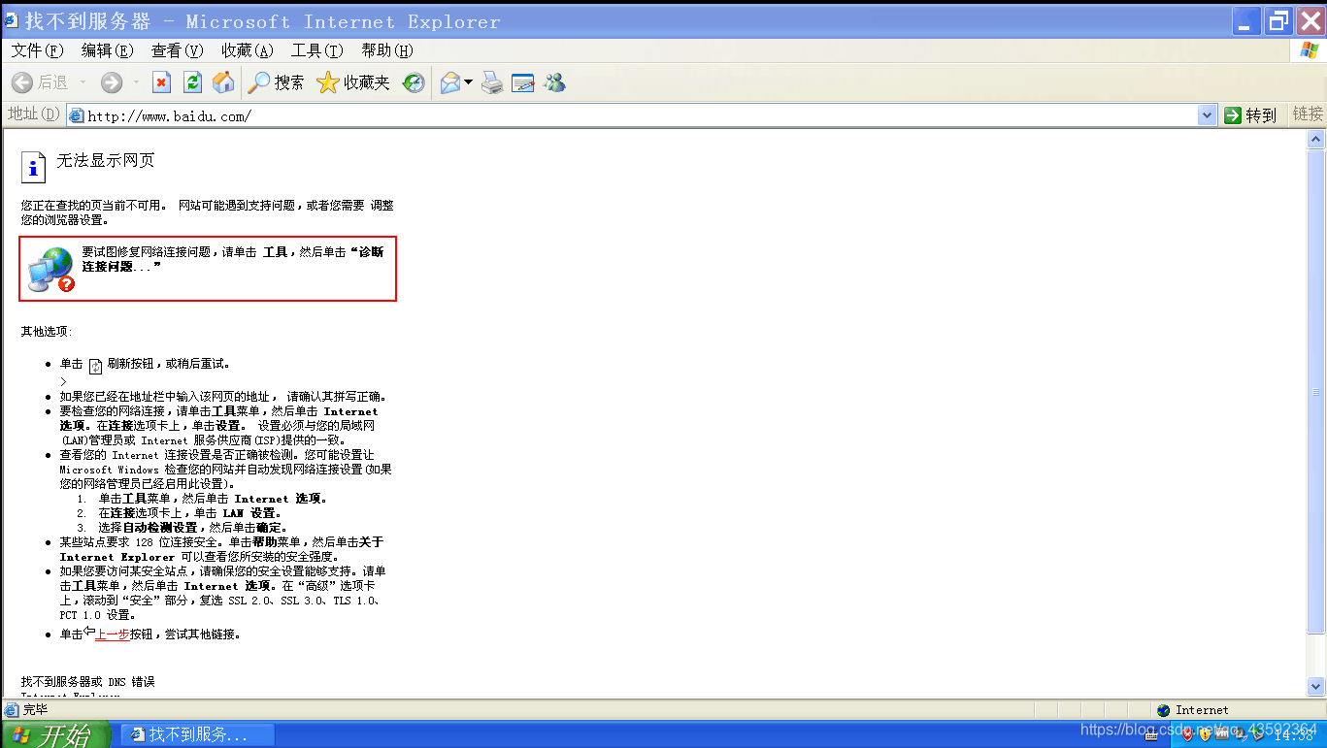
Task: Open the Back button history dropdown arrow
Action: 83,83
